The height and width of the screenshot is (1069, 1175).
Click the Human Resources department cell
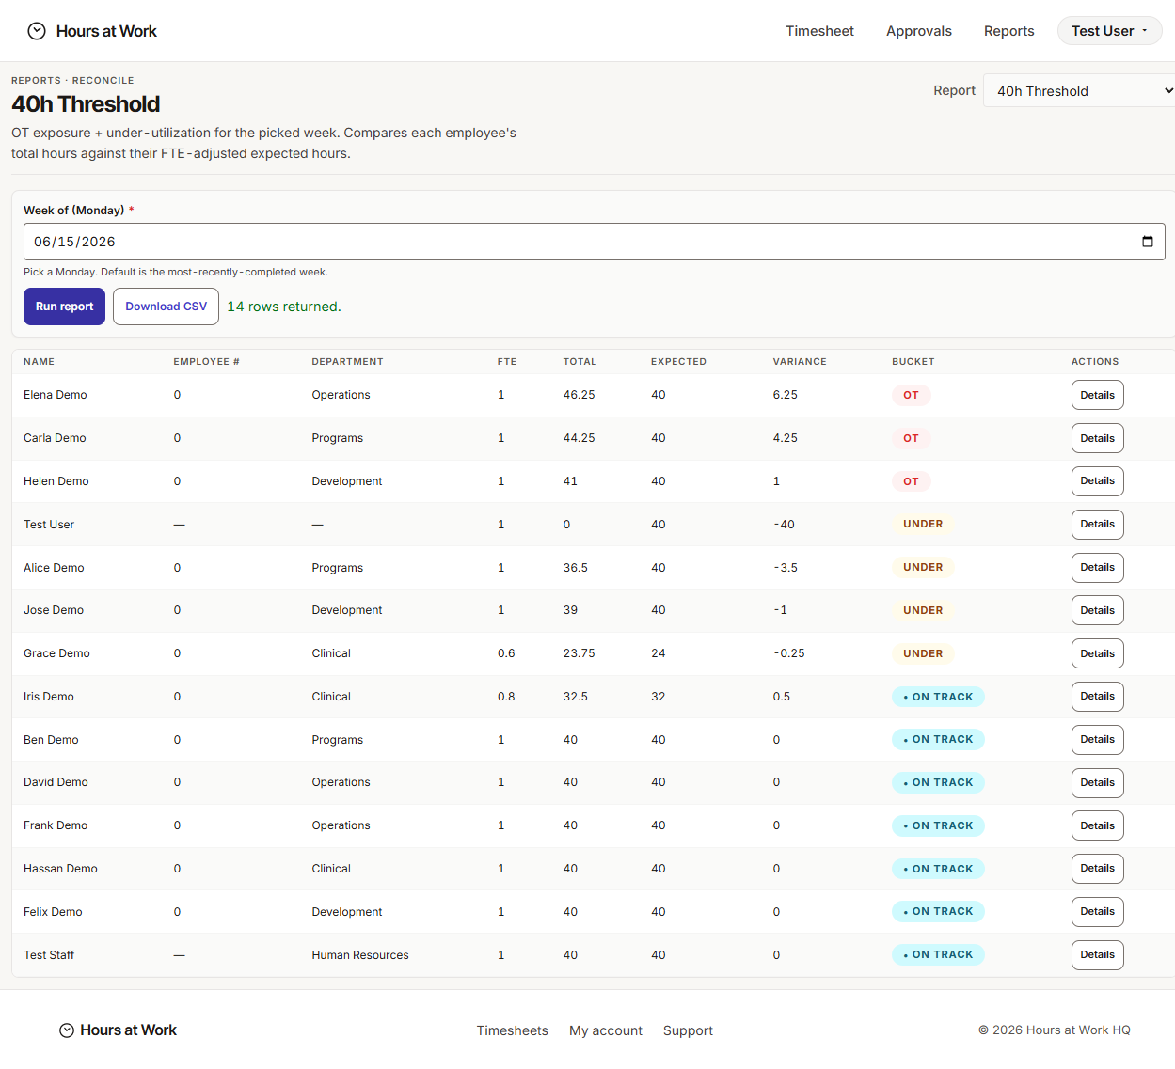coord(360,955)
